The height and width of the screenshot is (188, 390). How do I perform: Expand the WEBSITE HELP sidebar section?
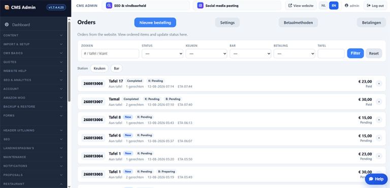(x=34, y=71)
